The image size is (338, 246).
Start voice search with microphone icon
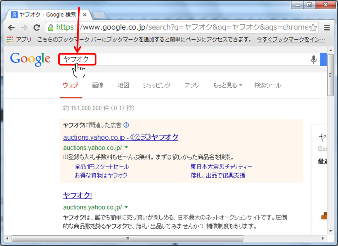click(x=314, y=60)
